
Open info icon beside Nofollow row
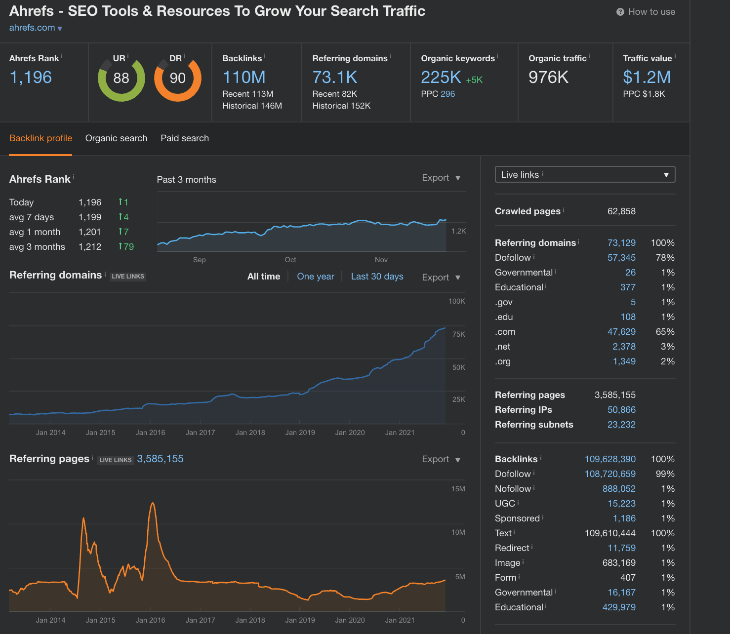point(534,487)
